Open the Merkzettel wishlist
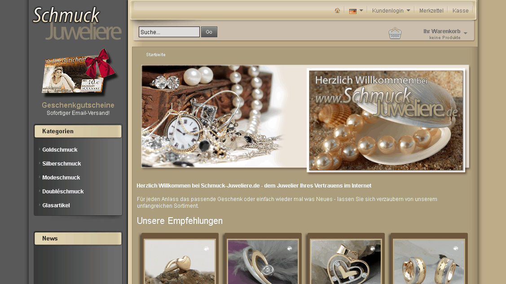506x284 pixels. (431, 11)
